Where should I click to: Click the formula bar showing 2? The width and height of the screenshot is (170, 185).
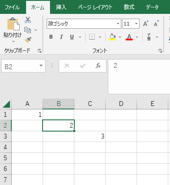point(139,77)
